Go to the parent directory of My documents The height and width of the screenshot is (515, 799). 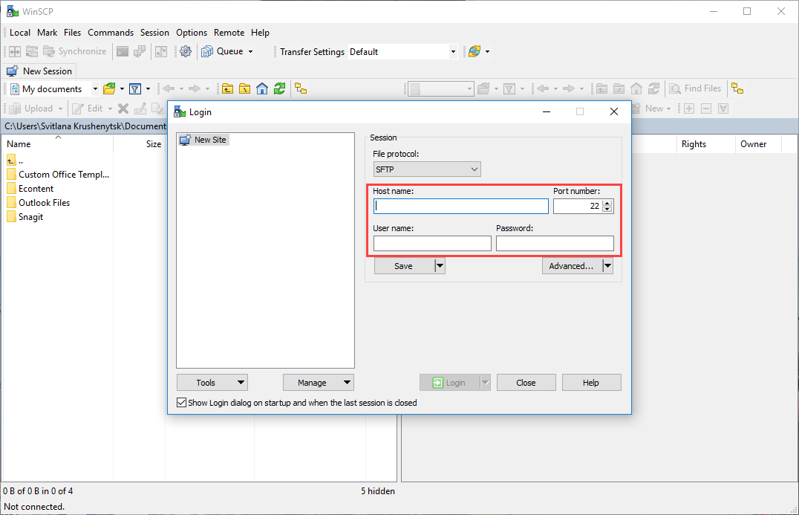point(228,88)
